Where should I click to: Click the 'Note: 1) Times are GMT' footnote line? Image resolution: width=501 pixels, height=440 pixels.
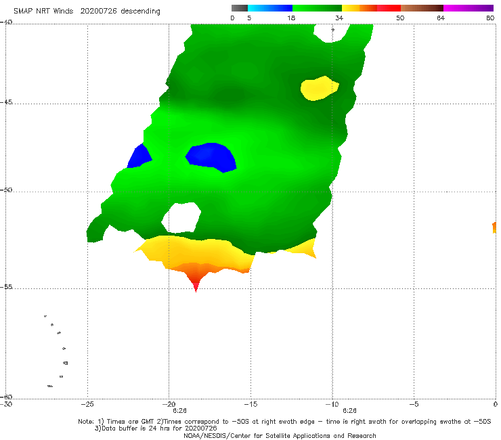284,422
